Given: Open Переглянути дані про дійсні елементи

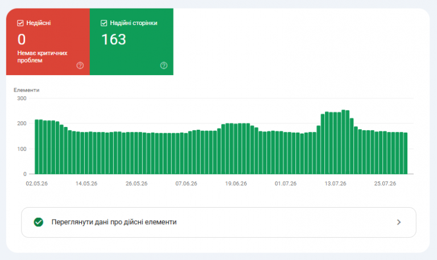Looking at the screenshot, I should tap(218, 222).
